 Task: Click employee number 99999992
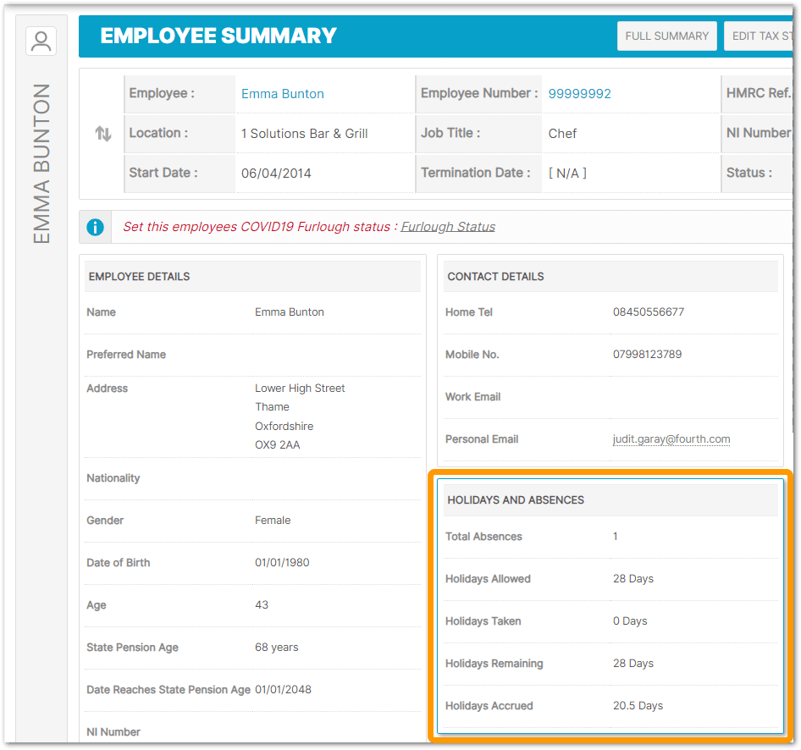pyautogui.click(x=579, y=94)
